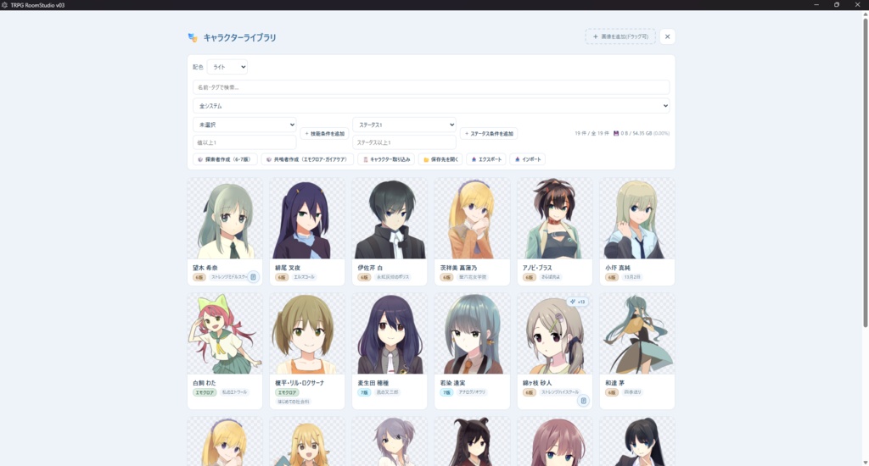Screen dimensions: 869x466
Task: Select 綿ヶ枝 砂人 character portrait
Action: click(x=555, y=333)
